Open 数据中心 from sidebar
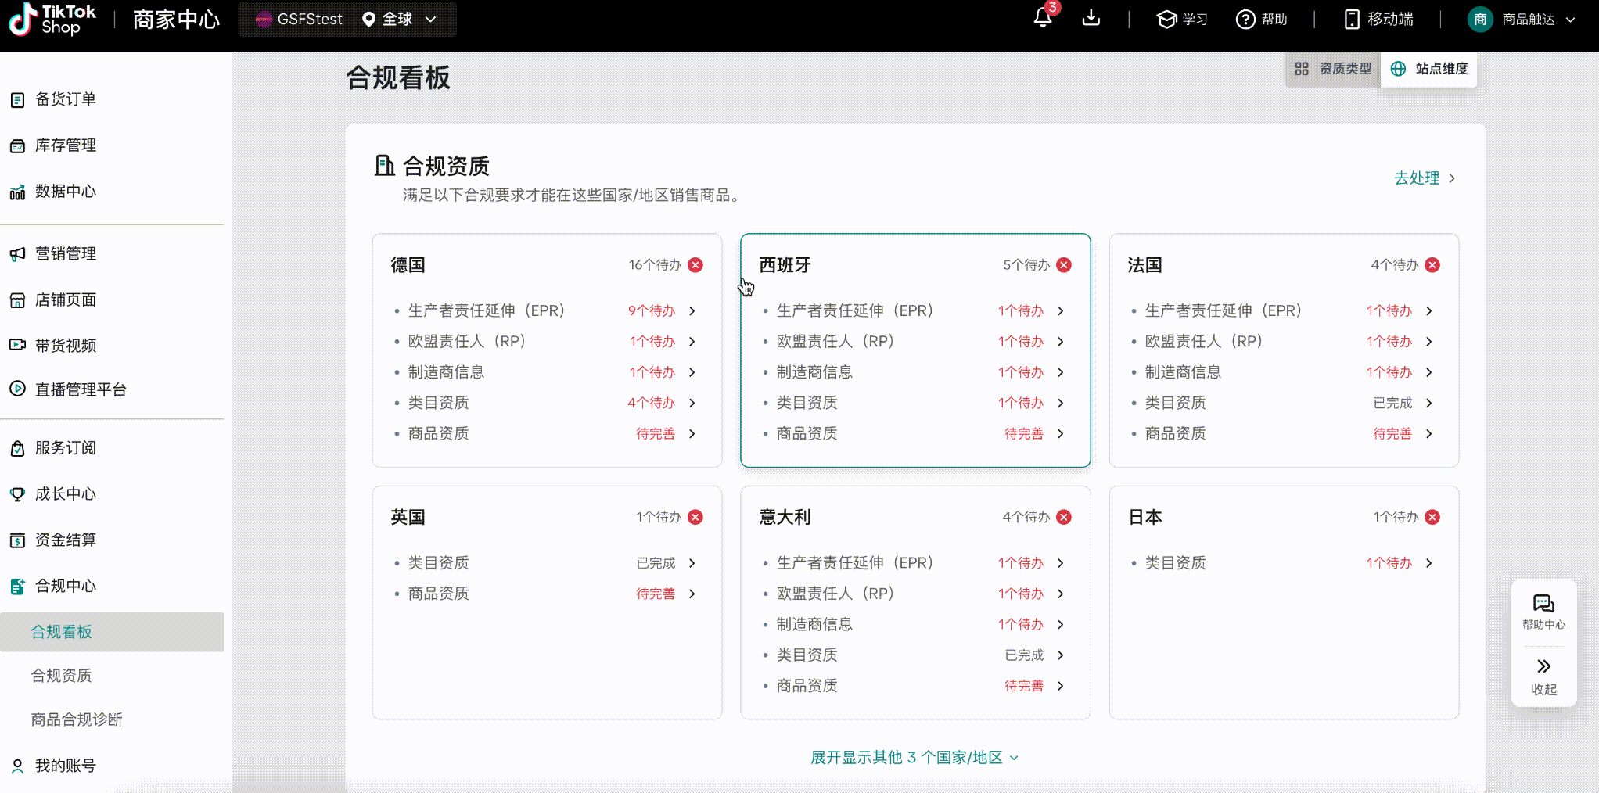1599x793 pixels. [66, 192]
